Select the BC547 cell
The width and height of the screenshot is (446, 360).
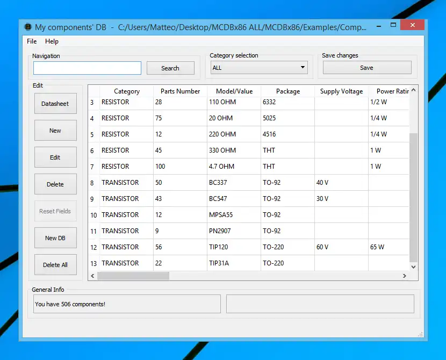point(234,199)
